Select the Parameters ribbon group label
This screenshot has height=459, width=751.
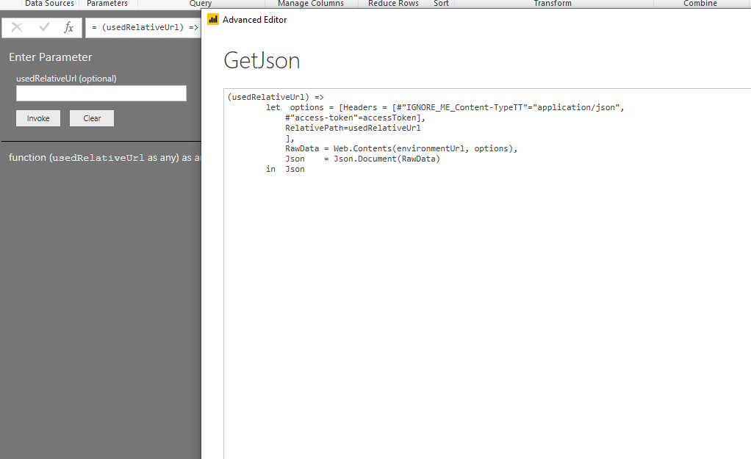coord(107,4)
